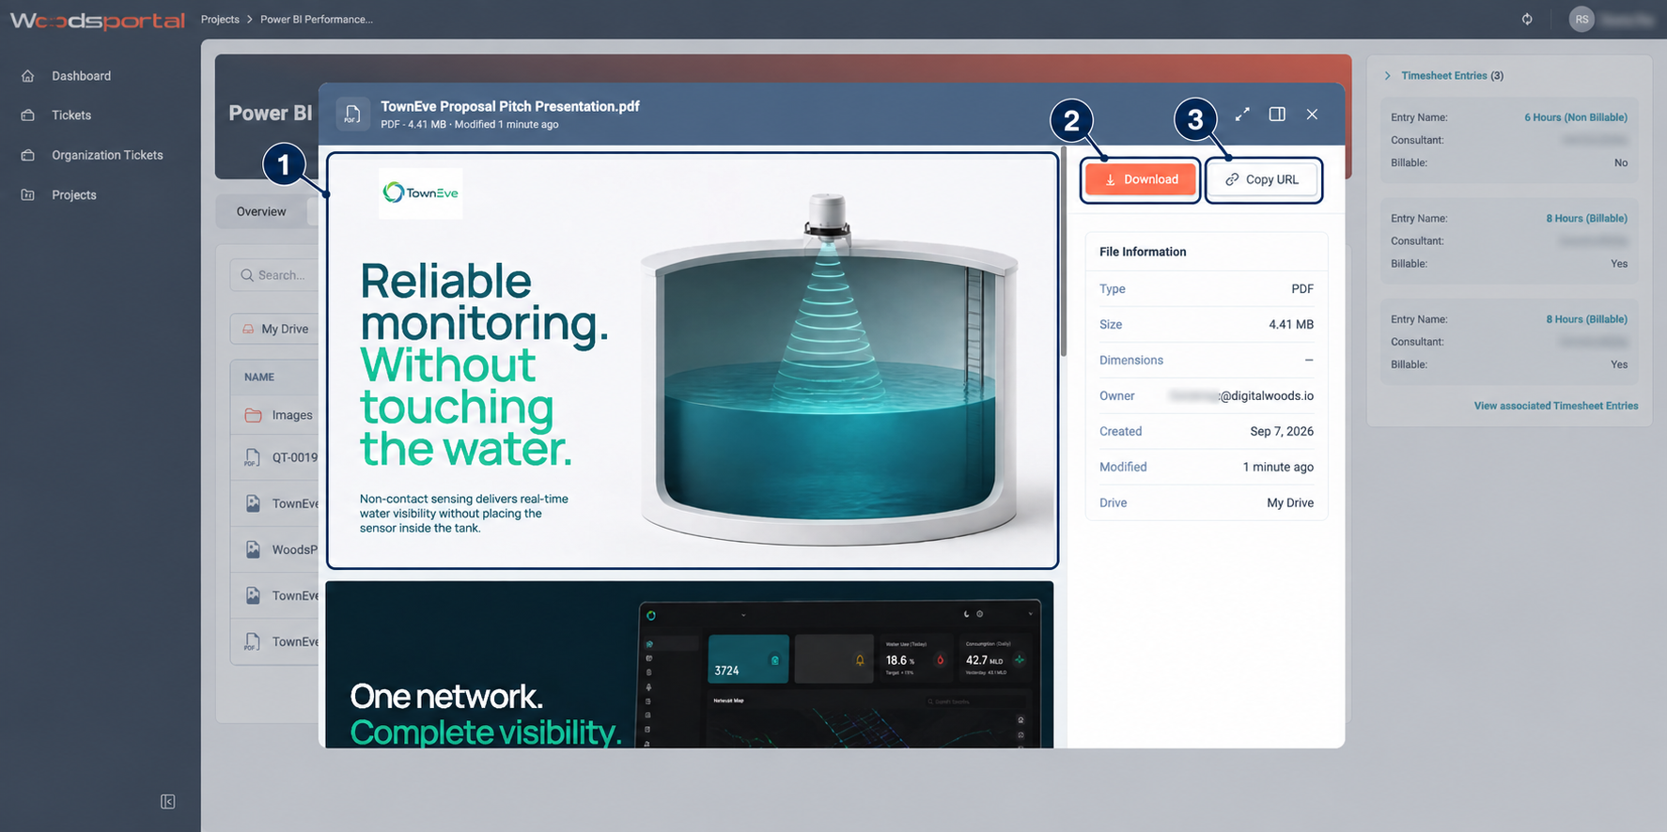Image resolution: width=1667 pixels, height=832 pixels.
Task: Click the Woodsportal logo in the header
Action: tap(98, 20)
